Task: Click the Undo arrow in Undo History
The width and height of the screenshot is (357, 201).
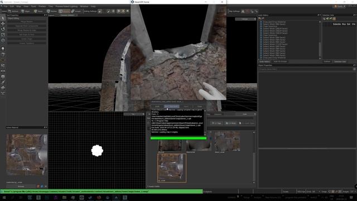Action: 260,18
